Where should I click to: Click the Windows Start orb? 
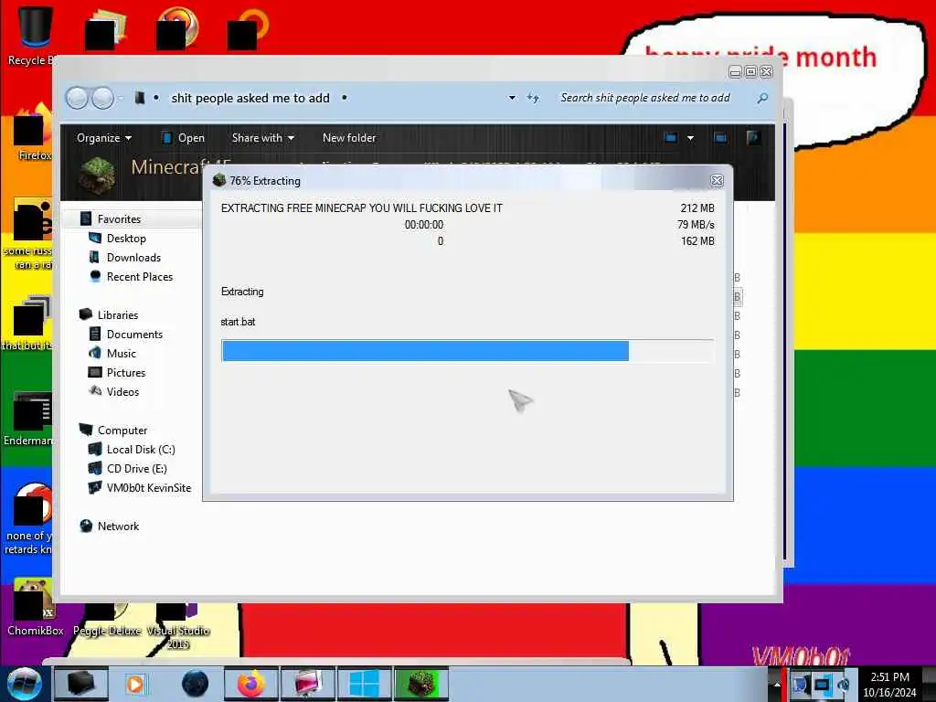point(23,684)
